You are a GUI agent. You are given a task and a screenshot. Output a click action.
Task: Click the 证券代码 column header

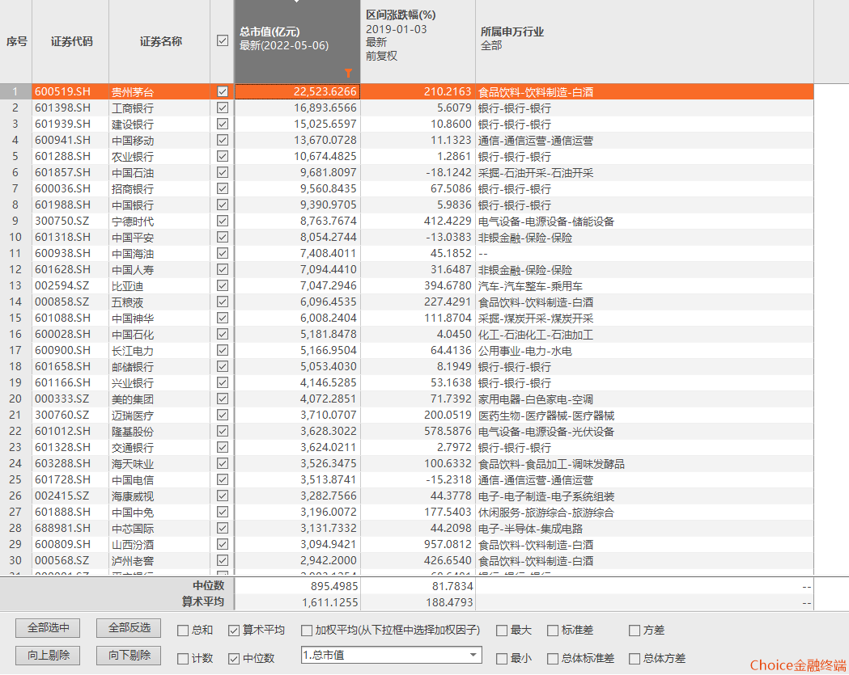(x=71, y=41)
